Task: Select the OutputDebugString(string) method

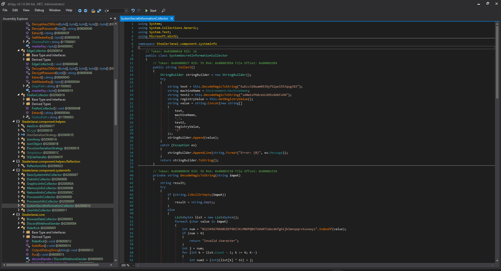Action: pyautogui.click(x=63, y=250)
